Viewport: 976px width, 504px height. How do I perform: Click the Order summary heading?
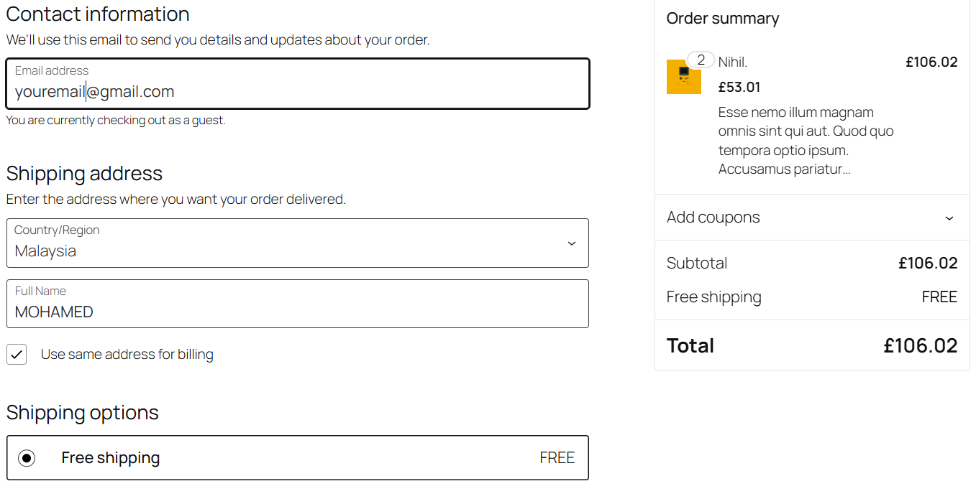pos(722,19)
